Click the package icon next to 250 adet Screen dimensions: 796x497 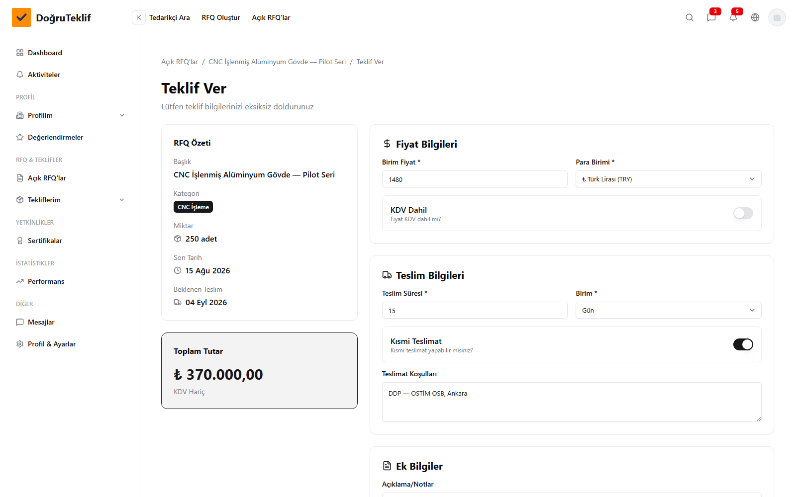(178, 239)
